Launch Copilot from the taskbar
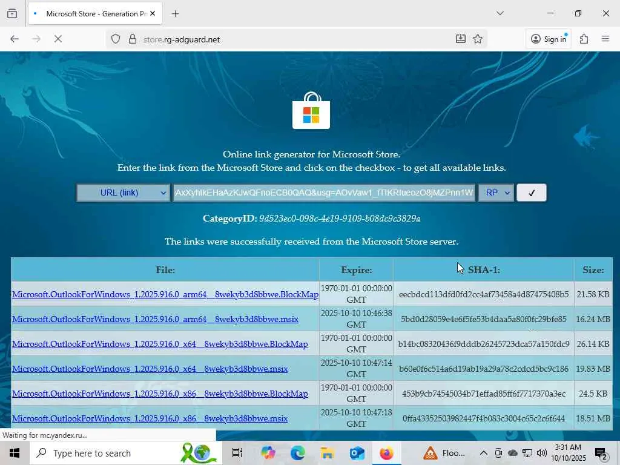Viewport: 620px width, 465px height. click(268, 453)
